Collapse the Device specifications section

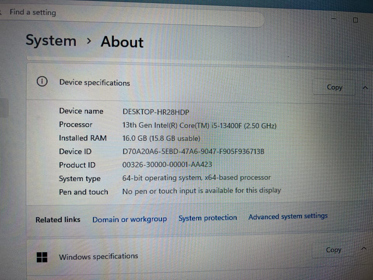click(x=365, y=88)
